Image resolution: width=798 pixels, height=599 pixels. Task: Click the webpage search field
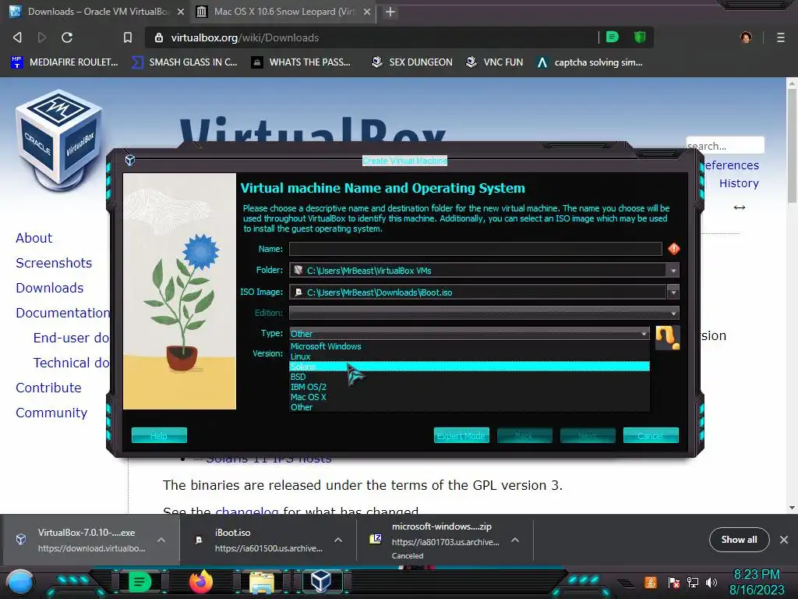point(725,146)
